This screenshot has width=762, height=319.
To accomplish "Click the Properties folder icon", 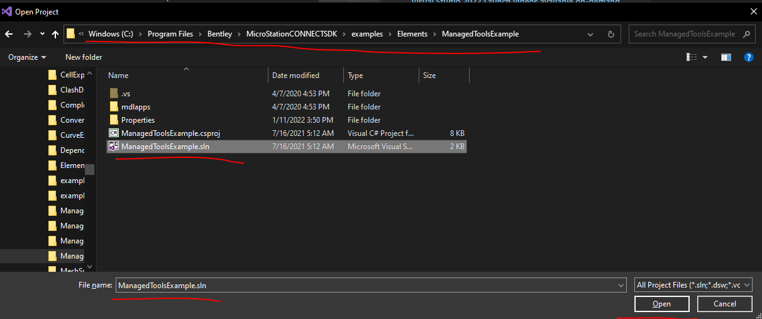I will 114,120.
